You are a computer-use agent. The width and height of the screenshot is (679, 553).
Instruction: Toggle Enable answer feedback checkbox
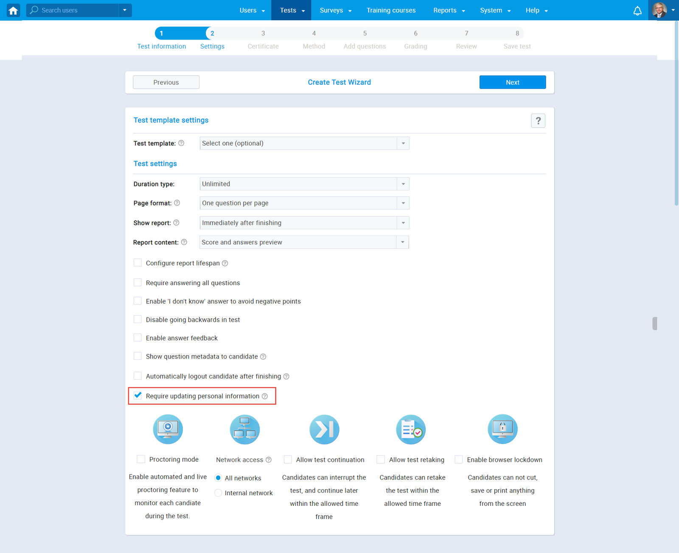point(137,337)
